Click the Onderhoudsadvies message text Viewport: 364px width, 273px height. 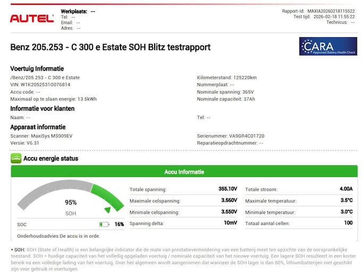tap(58, 236)
